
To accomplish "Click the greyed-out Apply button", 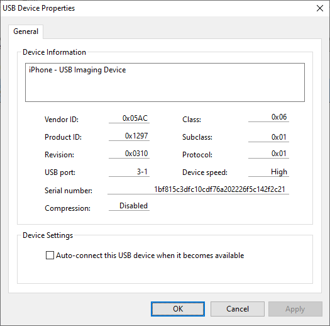I will 295,309.
